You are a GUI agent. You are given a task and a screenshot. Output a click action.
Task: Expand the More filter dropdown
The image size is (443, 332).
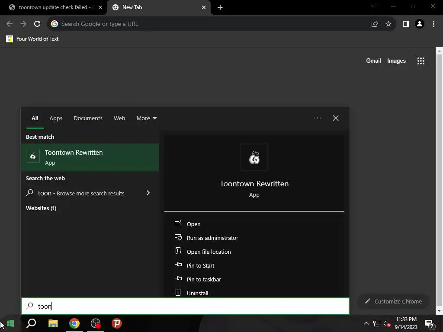(x=146, y=118)
